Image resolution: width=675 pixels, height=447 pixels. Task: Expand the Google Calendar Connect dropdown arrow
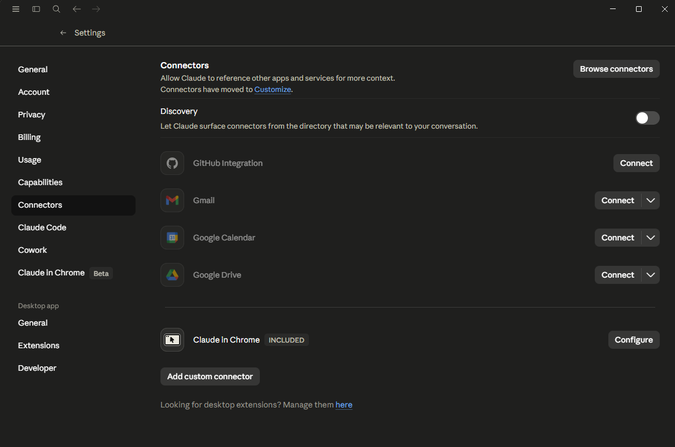pos(651,238)
